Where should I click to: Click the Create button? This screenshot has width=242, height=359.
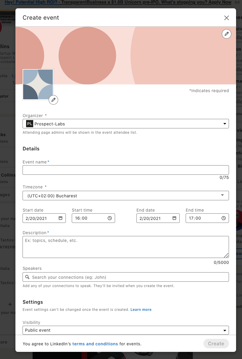216,344
